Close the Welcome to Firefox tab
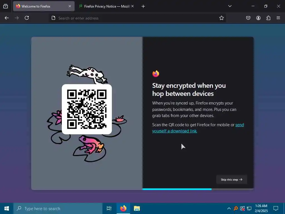This screenshot has width=285, height=214. [70, 6]
